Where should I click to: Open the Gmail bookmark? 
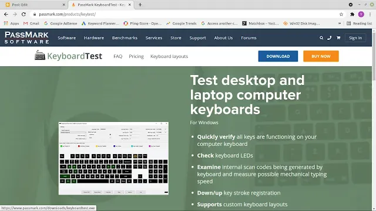(x=31, y=23)
